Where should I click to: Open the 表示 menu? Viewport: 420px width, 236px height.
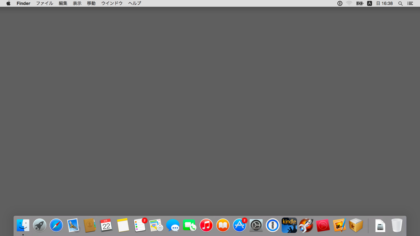click(77, 3)
